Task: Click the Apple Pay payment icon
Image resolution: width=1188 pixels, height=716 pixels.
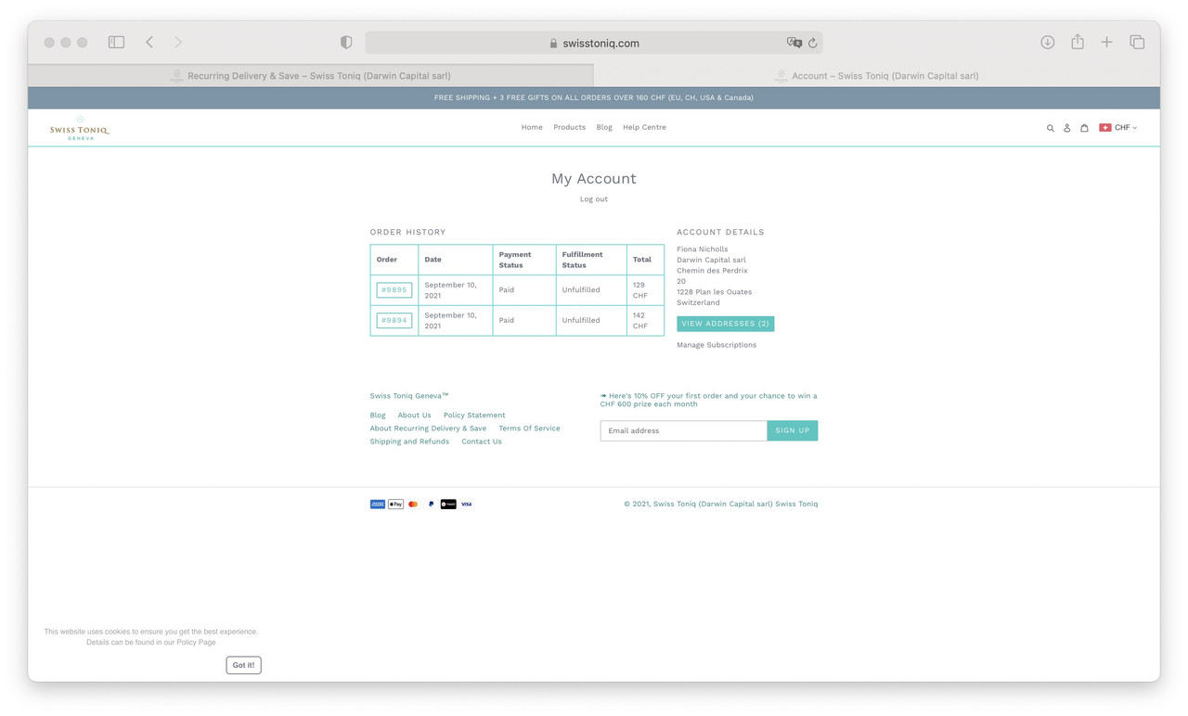Action: 395,505
